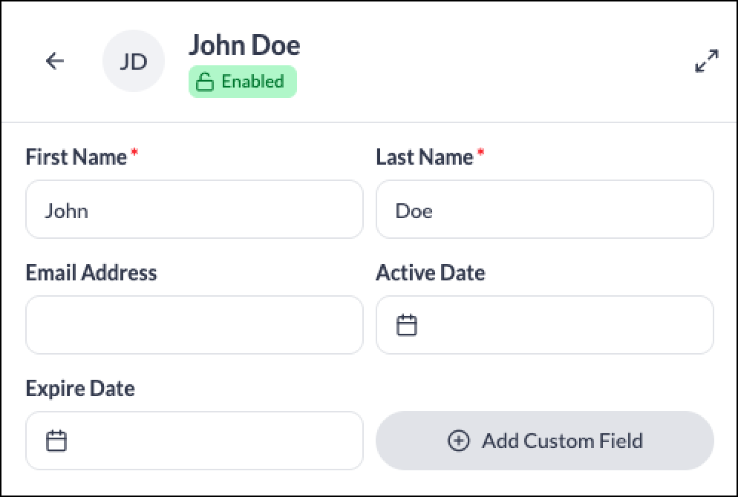Focus the First Name field containing John

click(195, 209)
